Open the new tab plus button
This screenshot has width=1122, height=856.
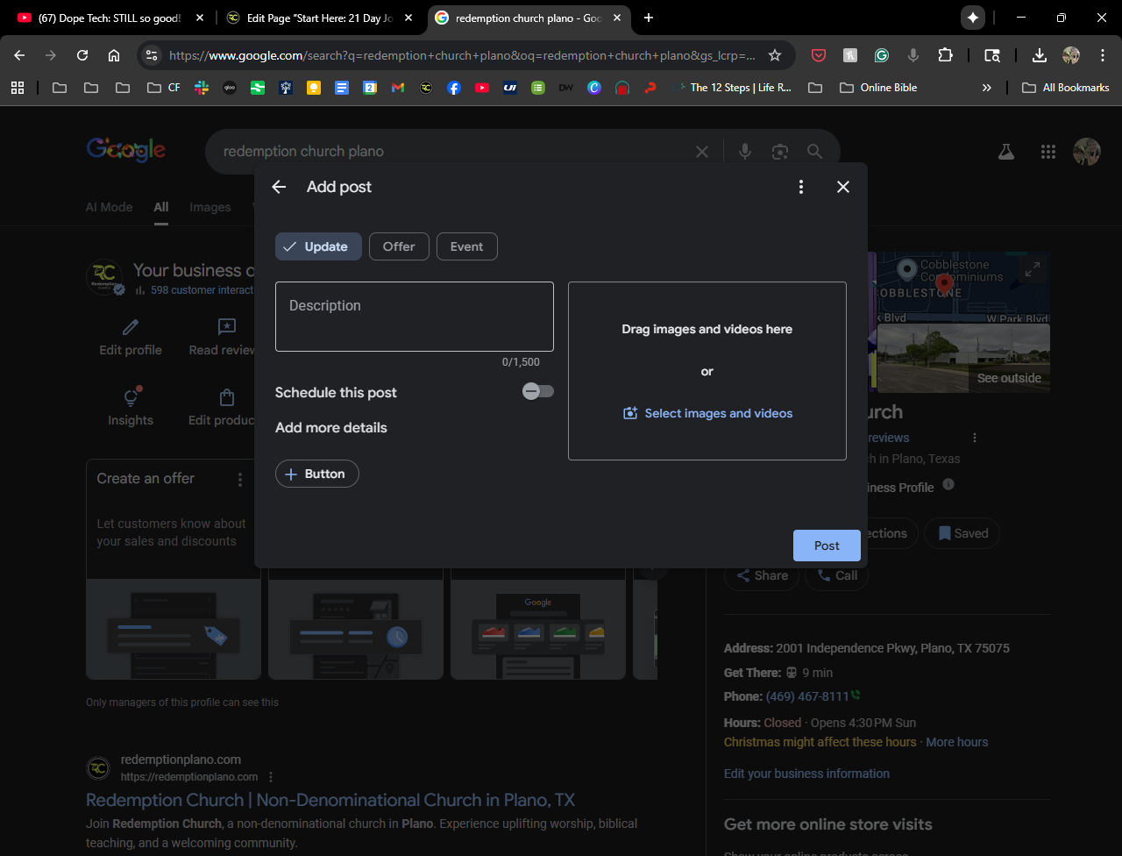[649, 18]
